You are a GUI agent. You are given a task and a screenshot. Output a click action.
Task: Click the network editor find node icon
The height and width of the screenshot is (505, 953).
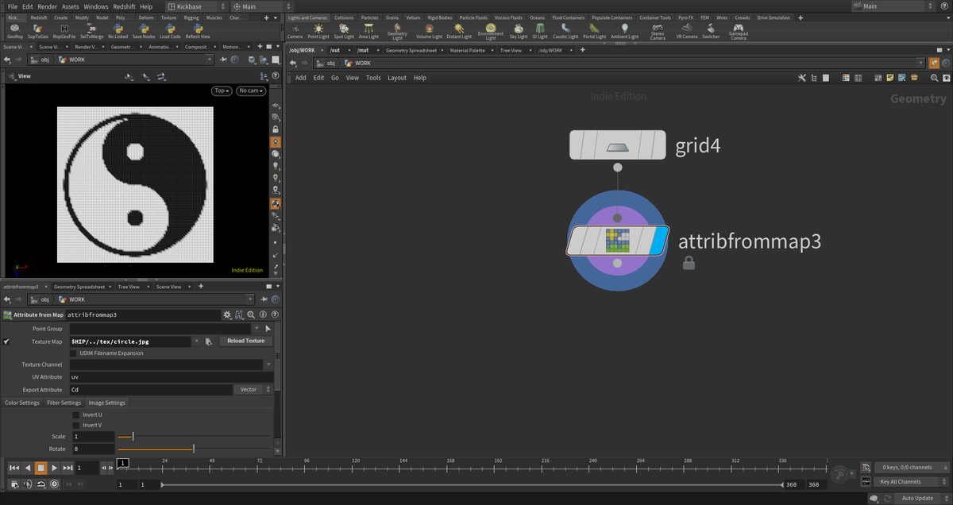pos(934,78)
